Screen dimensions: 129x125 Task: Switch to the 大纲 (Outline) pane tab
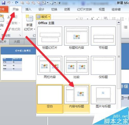click(17, 42)
